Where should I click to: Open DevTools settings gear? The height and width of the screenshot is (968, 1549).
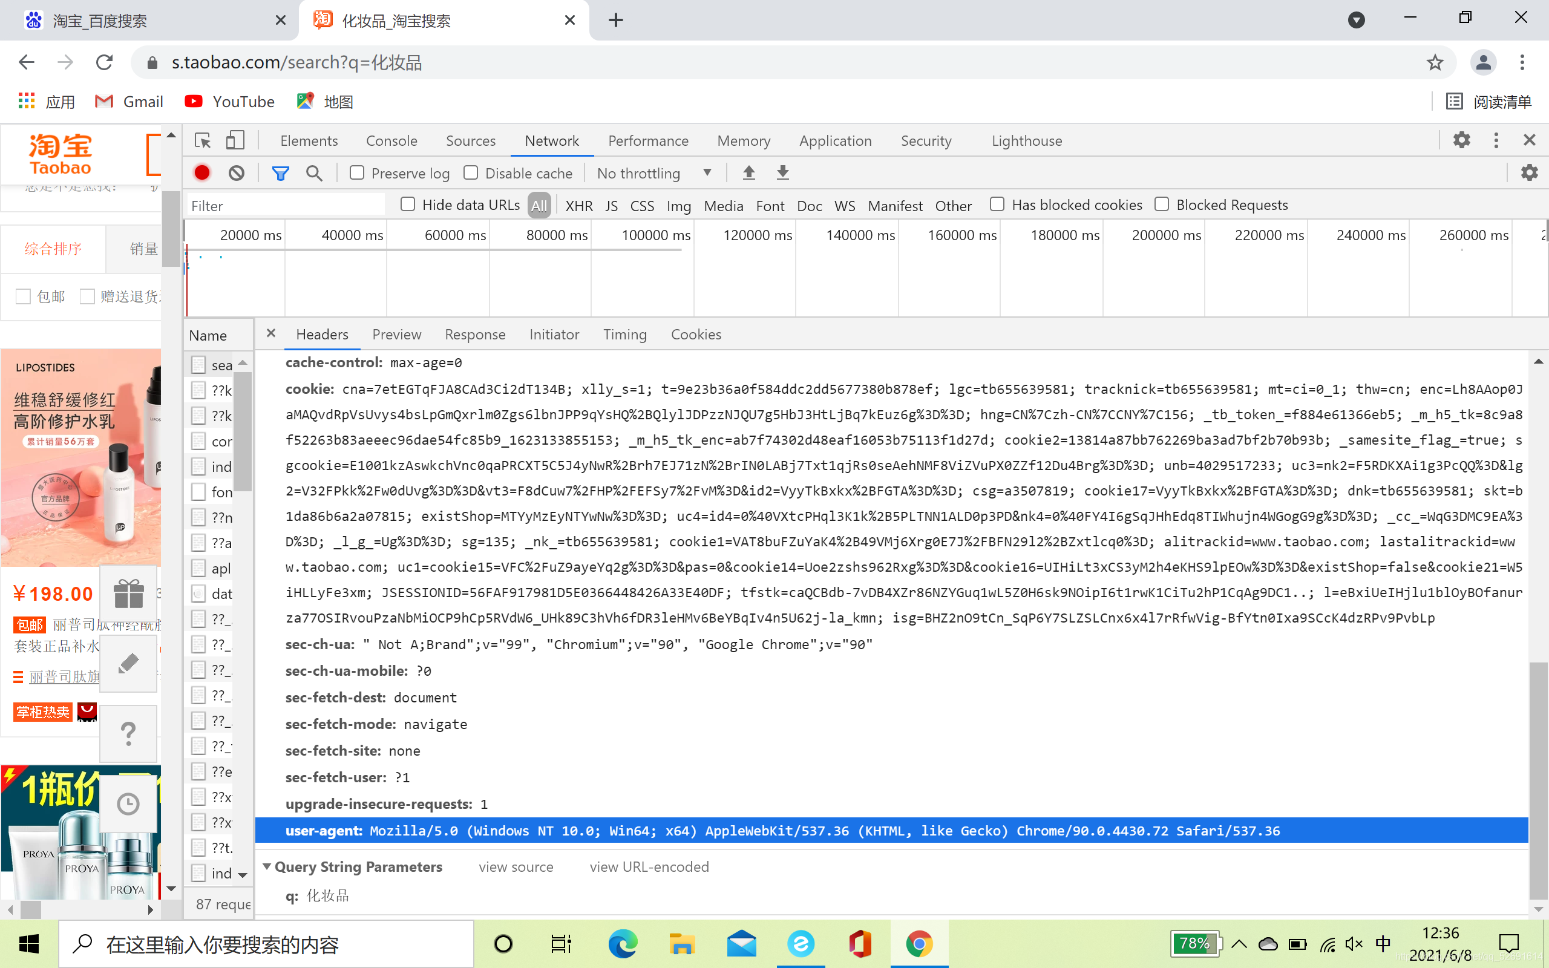1461,140
